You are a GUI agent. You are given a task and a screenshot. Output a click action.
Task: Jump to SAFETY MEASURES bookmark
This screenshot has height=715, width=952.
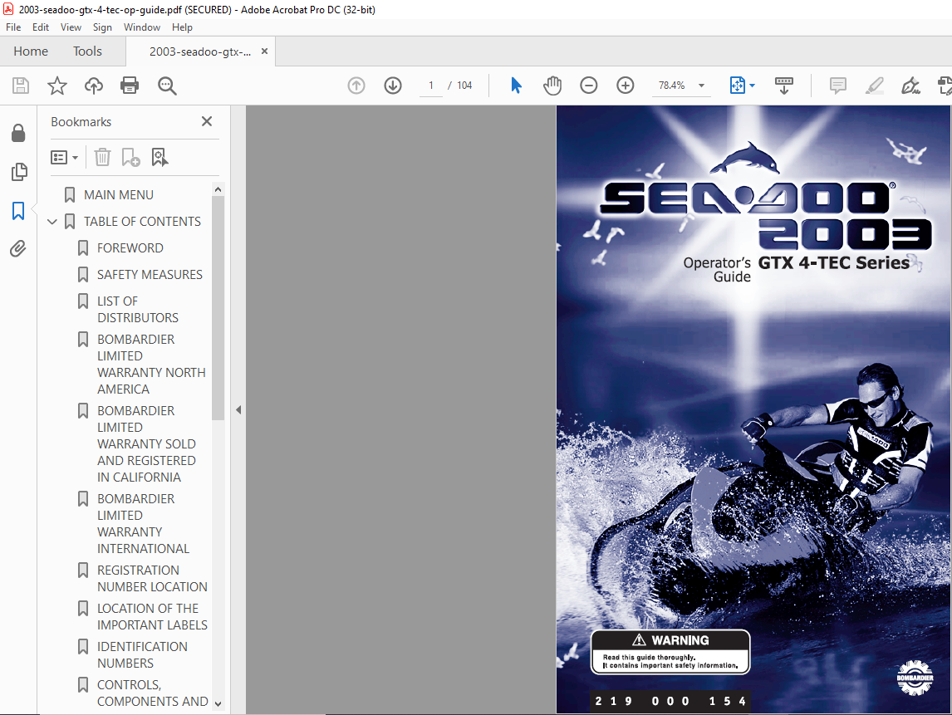pos(150,275)
